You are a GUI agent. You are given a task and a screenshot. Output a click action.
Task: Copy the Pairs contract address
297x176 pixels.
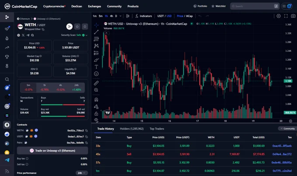click(x=86, y=143)
